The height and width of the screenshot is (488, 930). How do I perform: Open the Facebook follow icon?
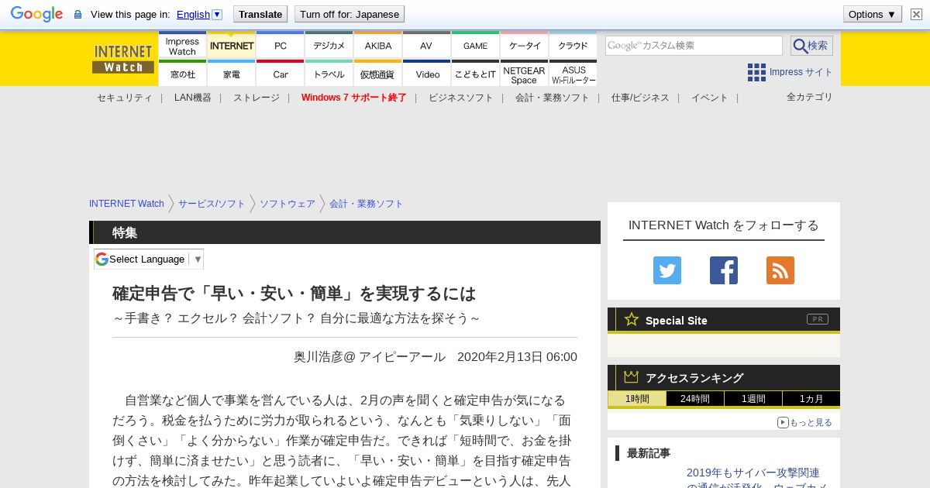coord(724,270)
